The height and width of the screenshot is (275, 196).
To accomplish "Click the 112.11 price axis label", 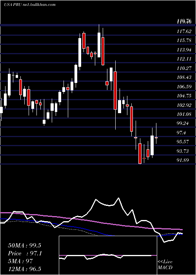I will click(x=184, y=59).
